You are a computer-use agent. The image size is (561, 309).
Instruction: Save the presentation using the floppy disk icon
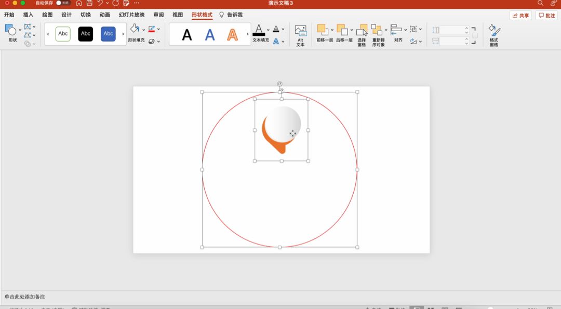click(89, 3)
